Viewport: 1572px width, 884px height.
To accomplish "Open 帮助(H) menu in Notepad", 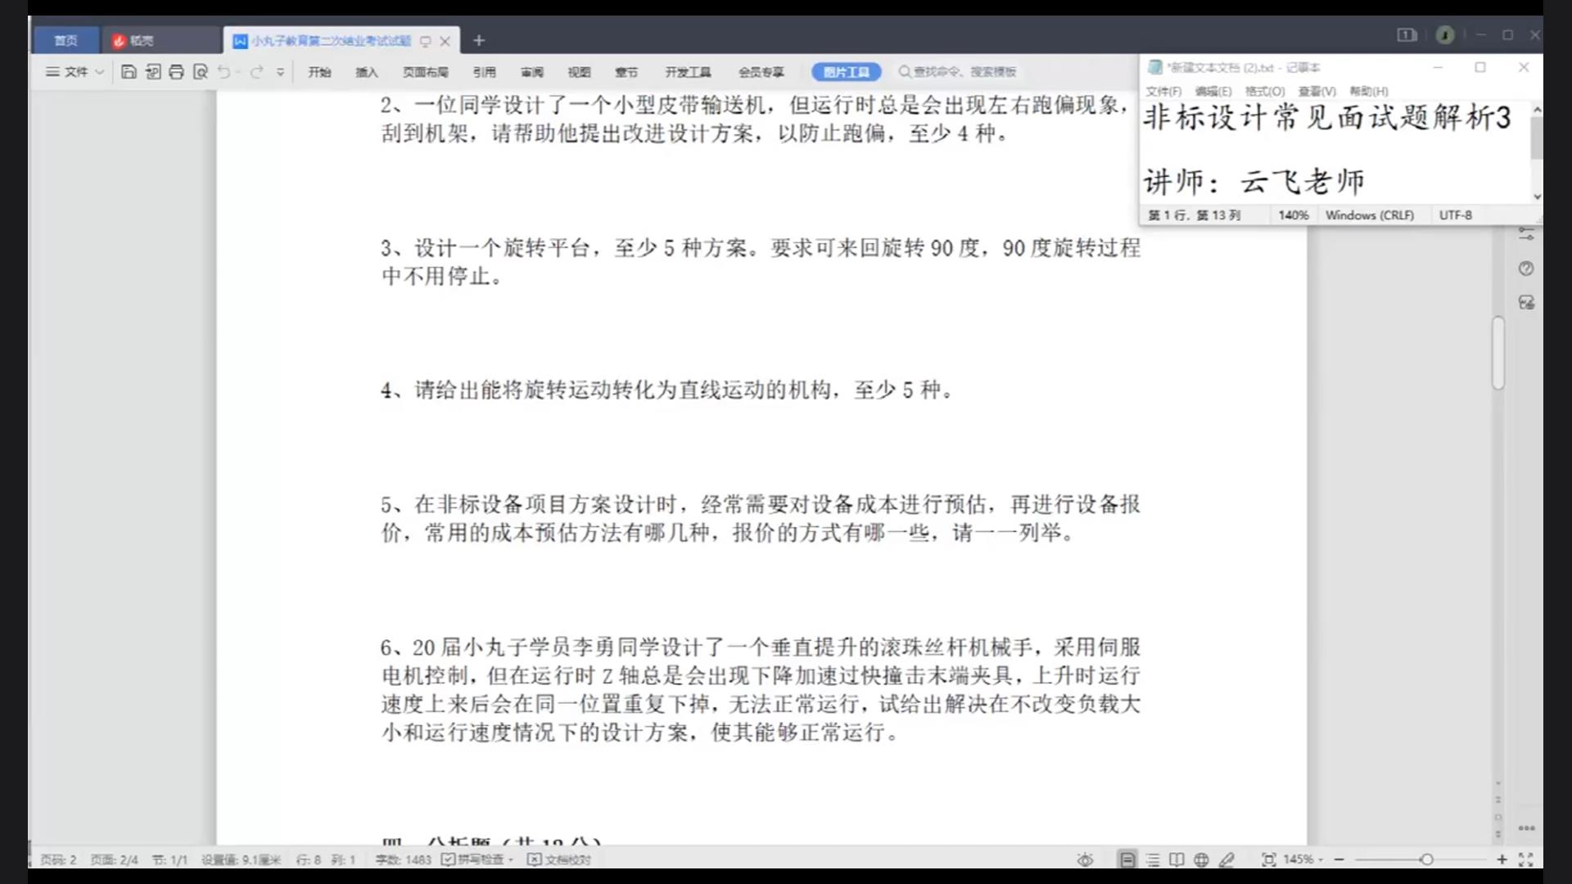I will click(x=1369, y=91).
